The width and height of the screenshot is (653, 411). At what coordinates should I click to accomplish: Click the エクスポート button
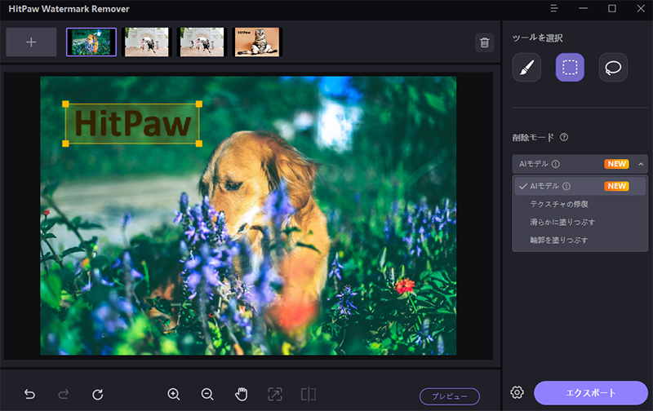(590, 393)
